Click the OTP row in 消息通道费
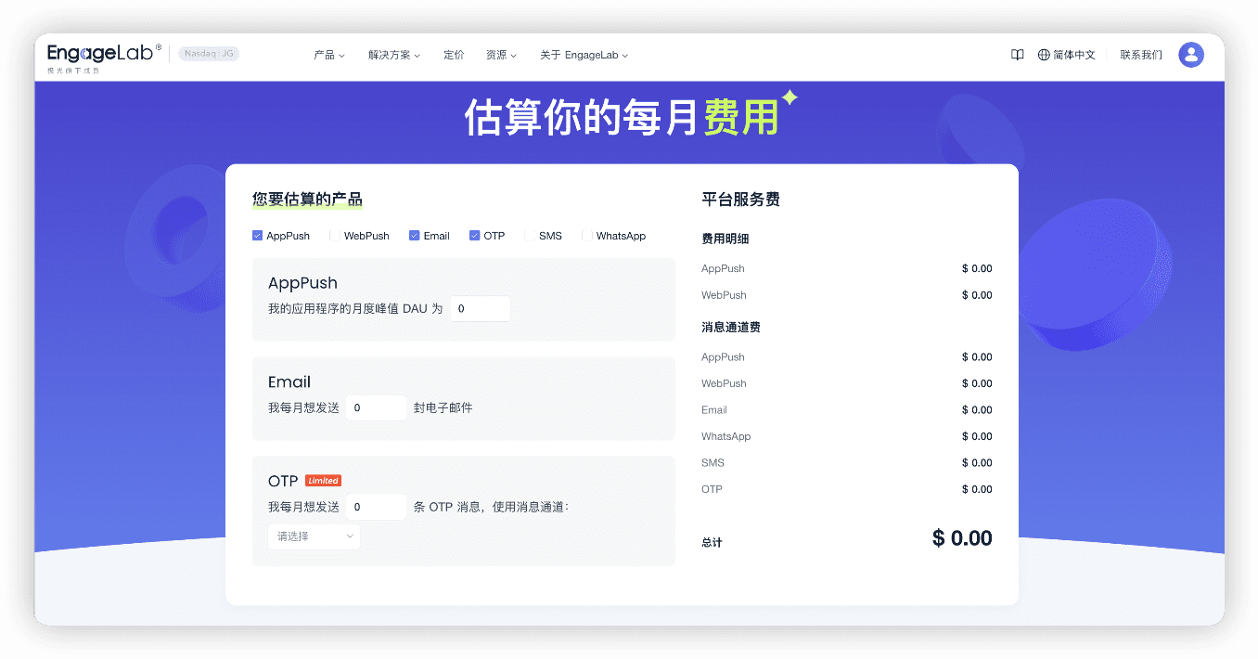This screenshot has width=1258, height=659. point(847,489)
